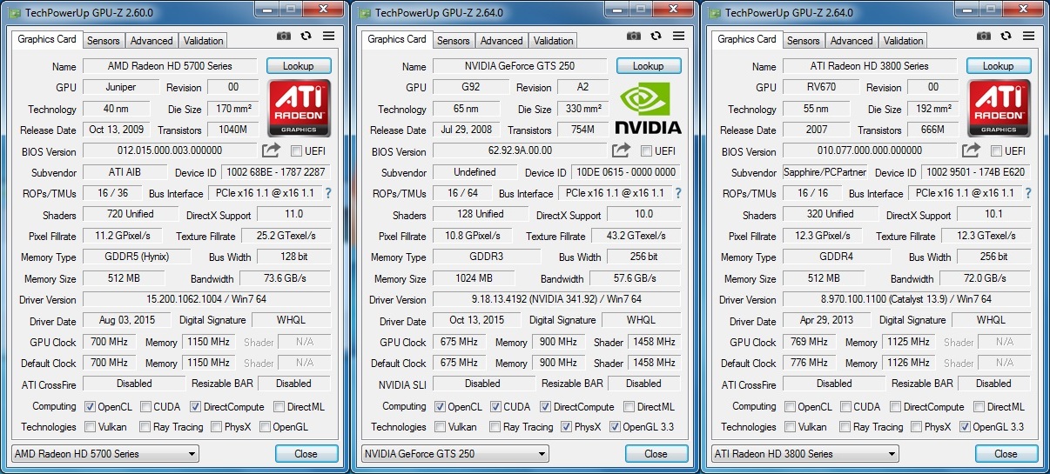Click Lookup button in GTS 250 window
1050x474 pixels.
649,66
